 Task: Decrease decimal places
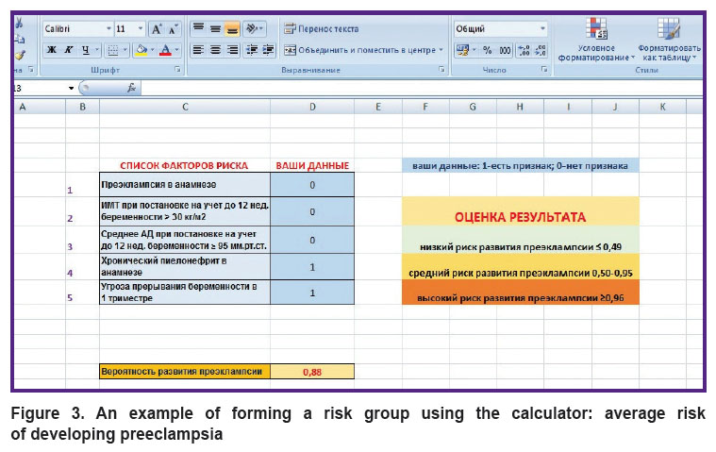click(x=541, y=50)
